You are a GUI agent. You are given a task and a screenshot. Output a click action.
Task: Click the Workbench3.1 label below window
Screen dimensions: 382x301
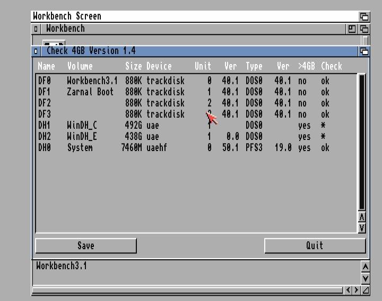[62, 265]
